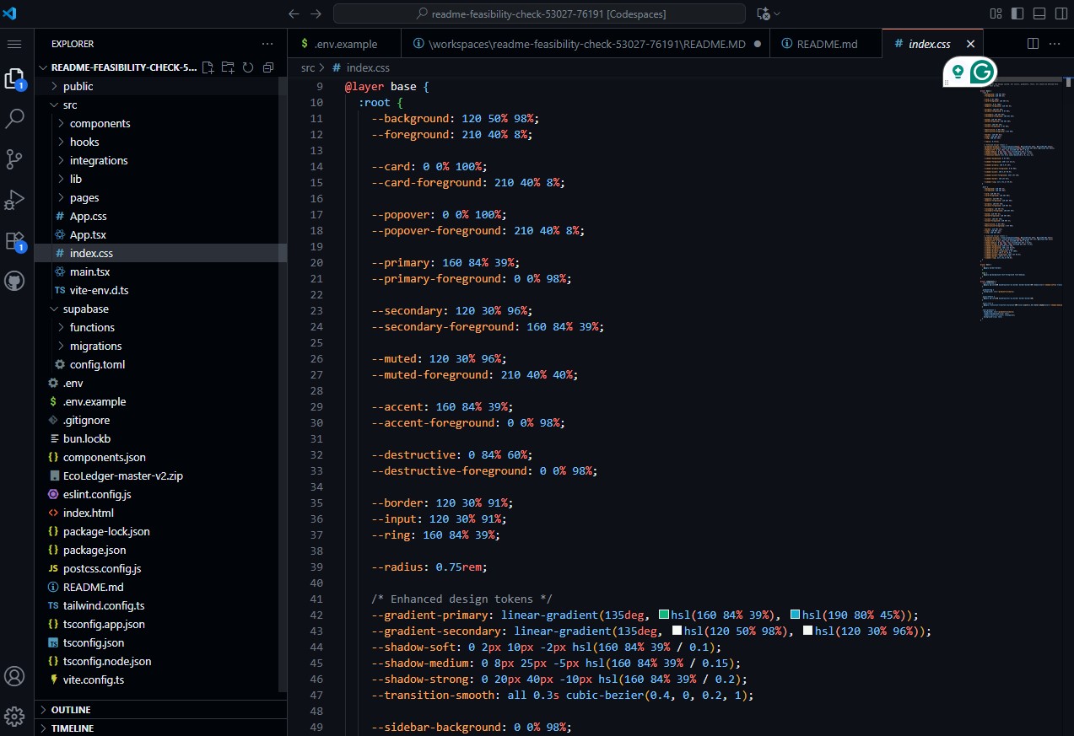Screen dimensions: 1074x736
Task: Switch to the .env.example tab
Action: pos(344,44)
